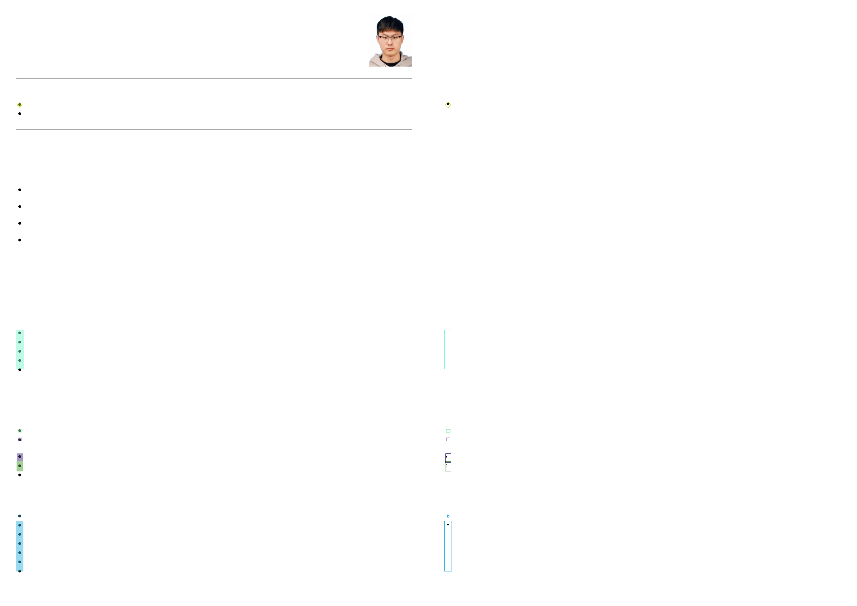Image resolution: width=857 pixels, height=606 pixels.
Task: Select the small light-green highlighted bullet
Action: 20,431
